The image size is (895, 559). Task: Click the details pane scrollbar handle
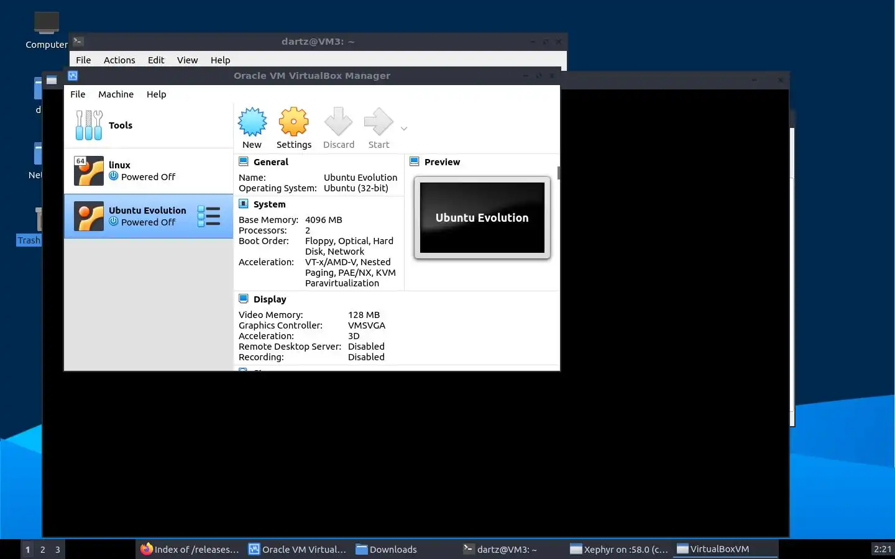[558, 173]
